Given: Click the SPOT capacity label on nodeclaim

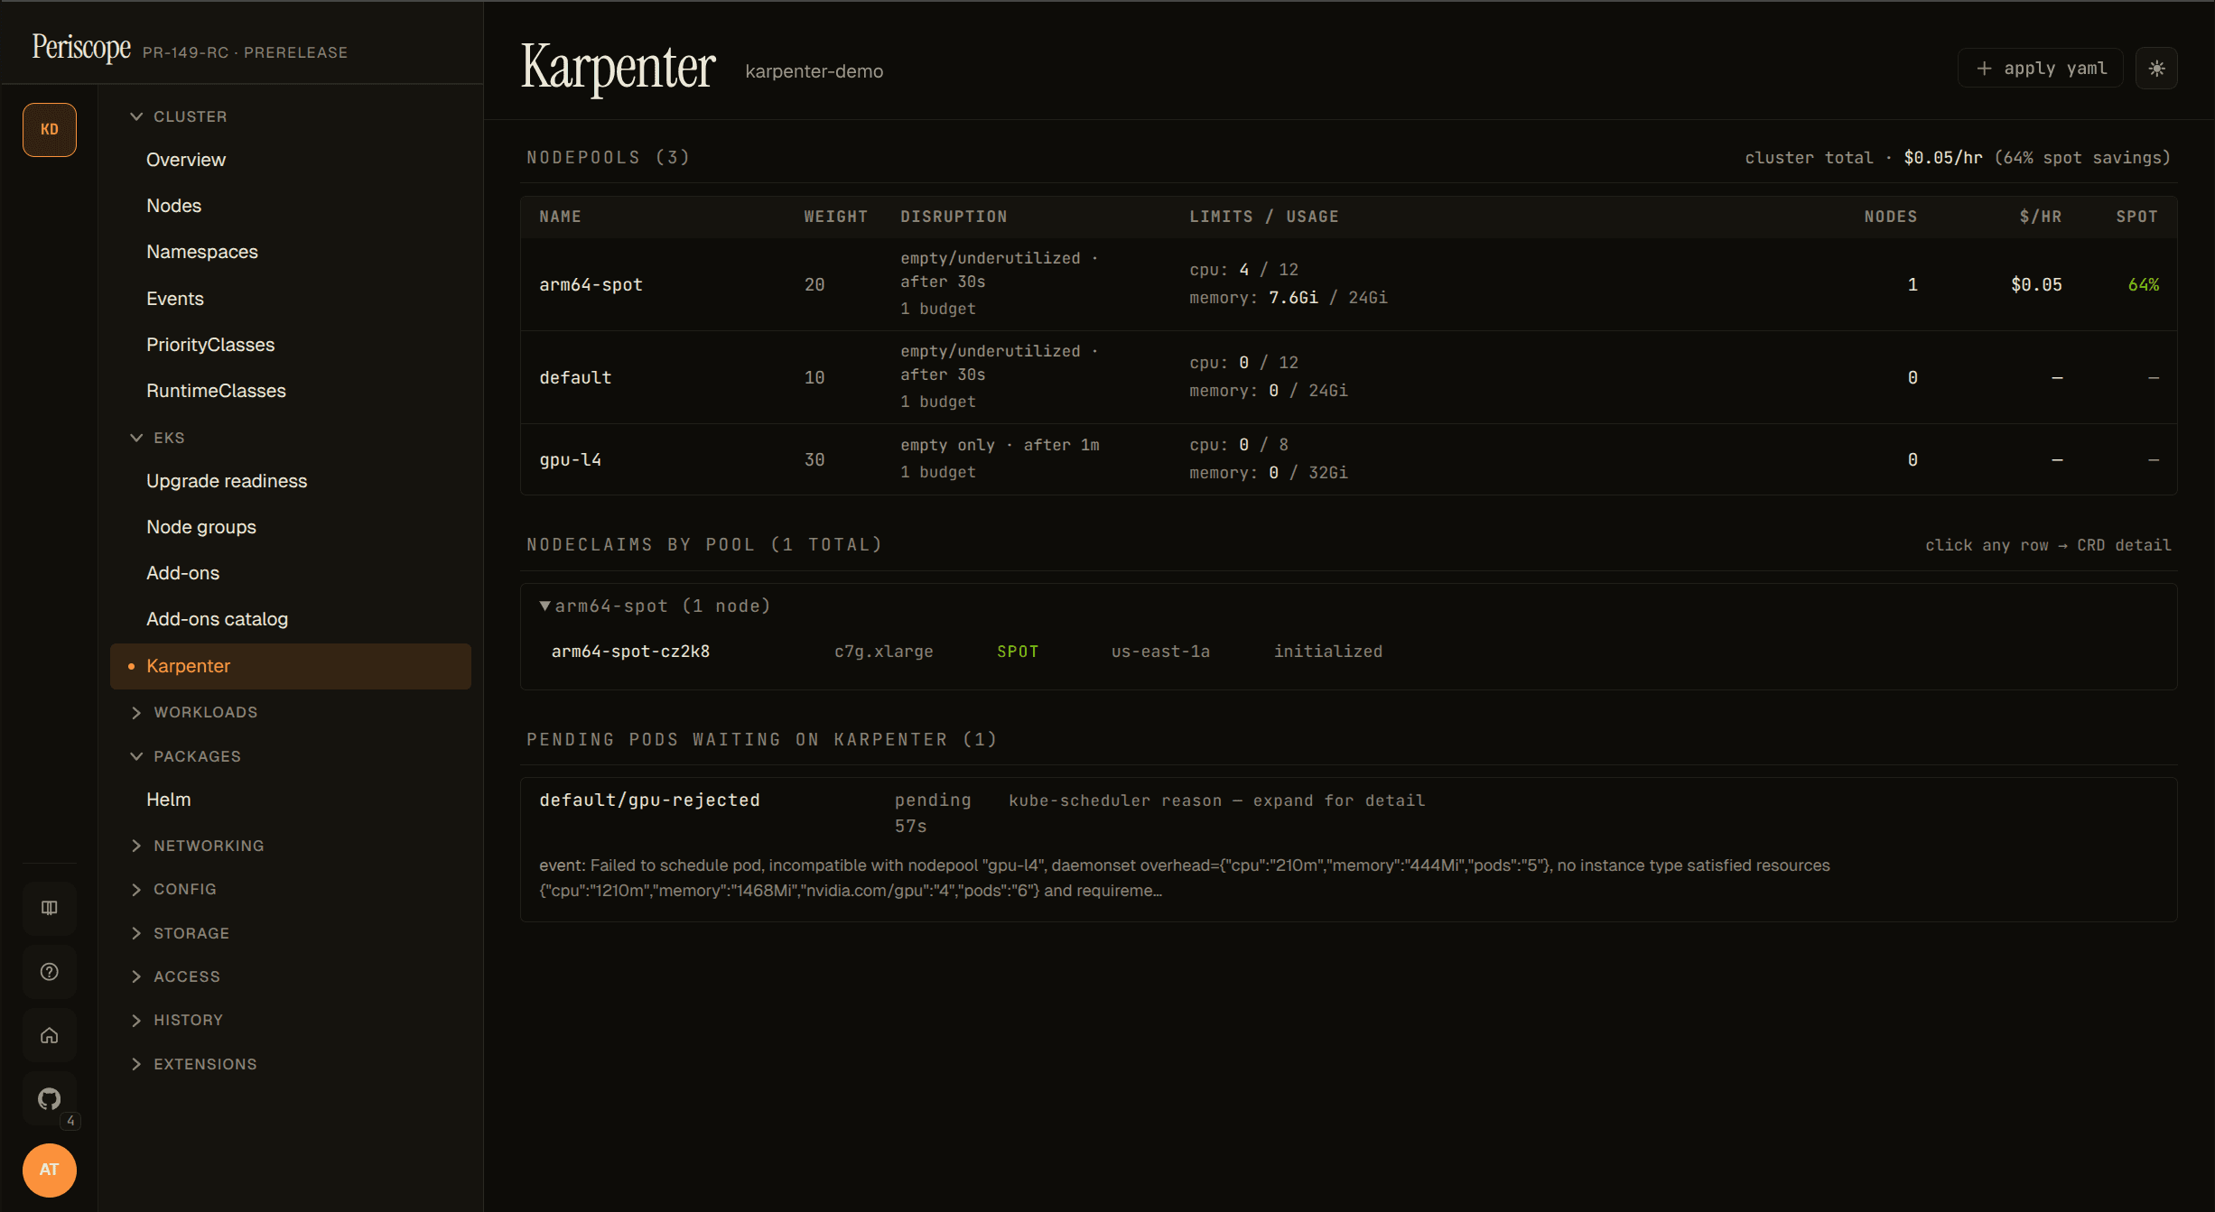Looking at the screenshot, I should pyautogui.click(x=1018, y=652).
